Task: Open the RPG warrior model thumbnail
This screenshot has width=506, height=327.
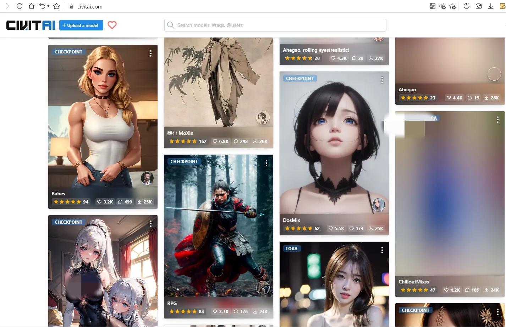Action: 218,226
